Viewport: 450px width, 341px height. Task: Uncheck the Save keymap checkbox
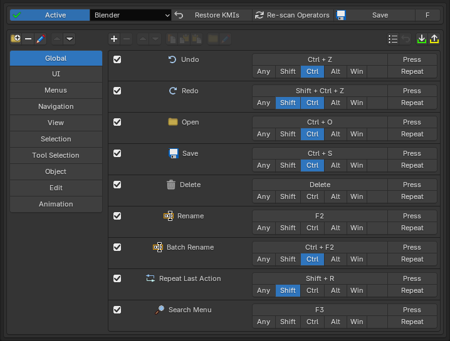(x=117, y=153)
